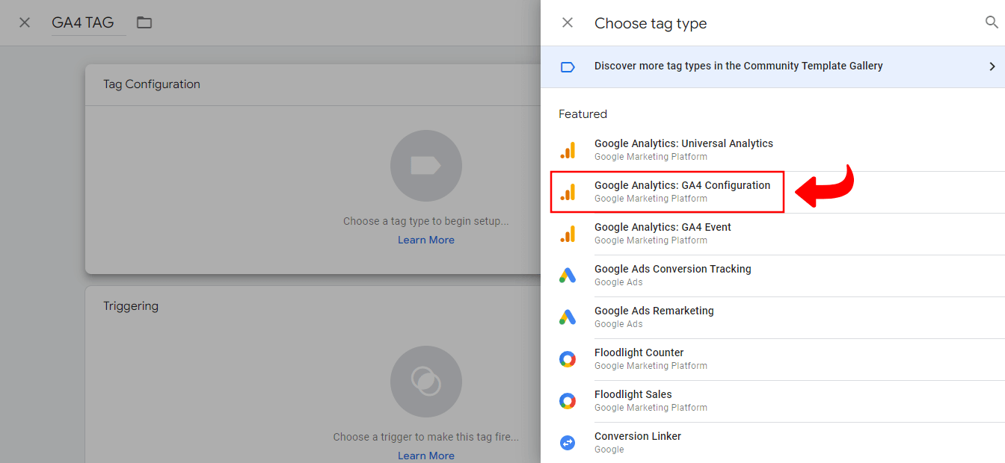Click the Conversion Linker arrow icon
1005x463 pixels.
[x=568, y=442]
